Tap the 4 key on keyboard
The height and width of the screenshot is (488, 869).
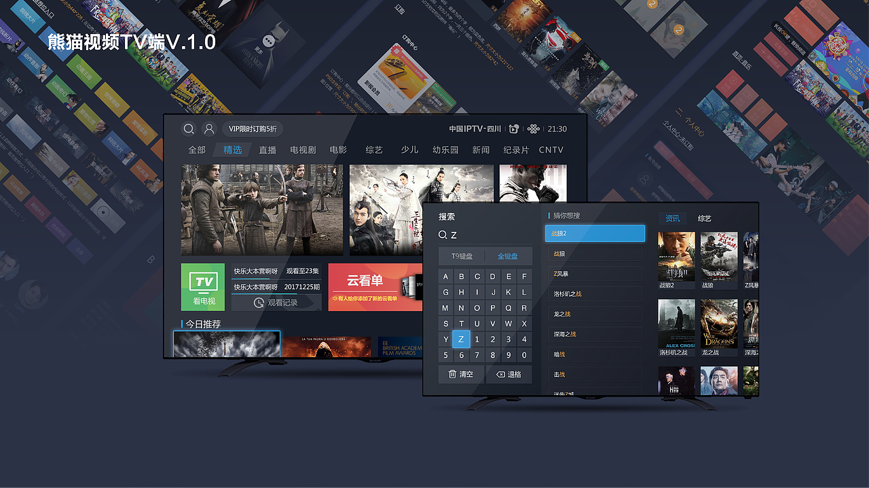(524, 340)
